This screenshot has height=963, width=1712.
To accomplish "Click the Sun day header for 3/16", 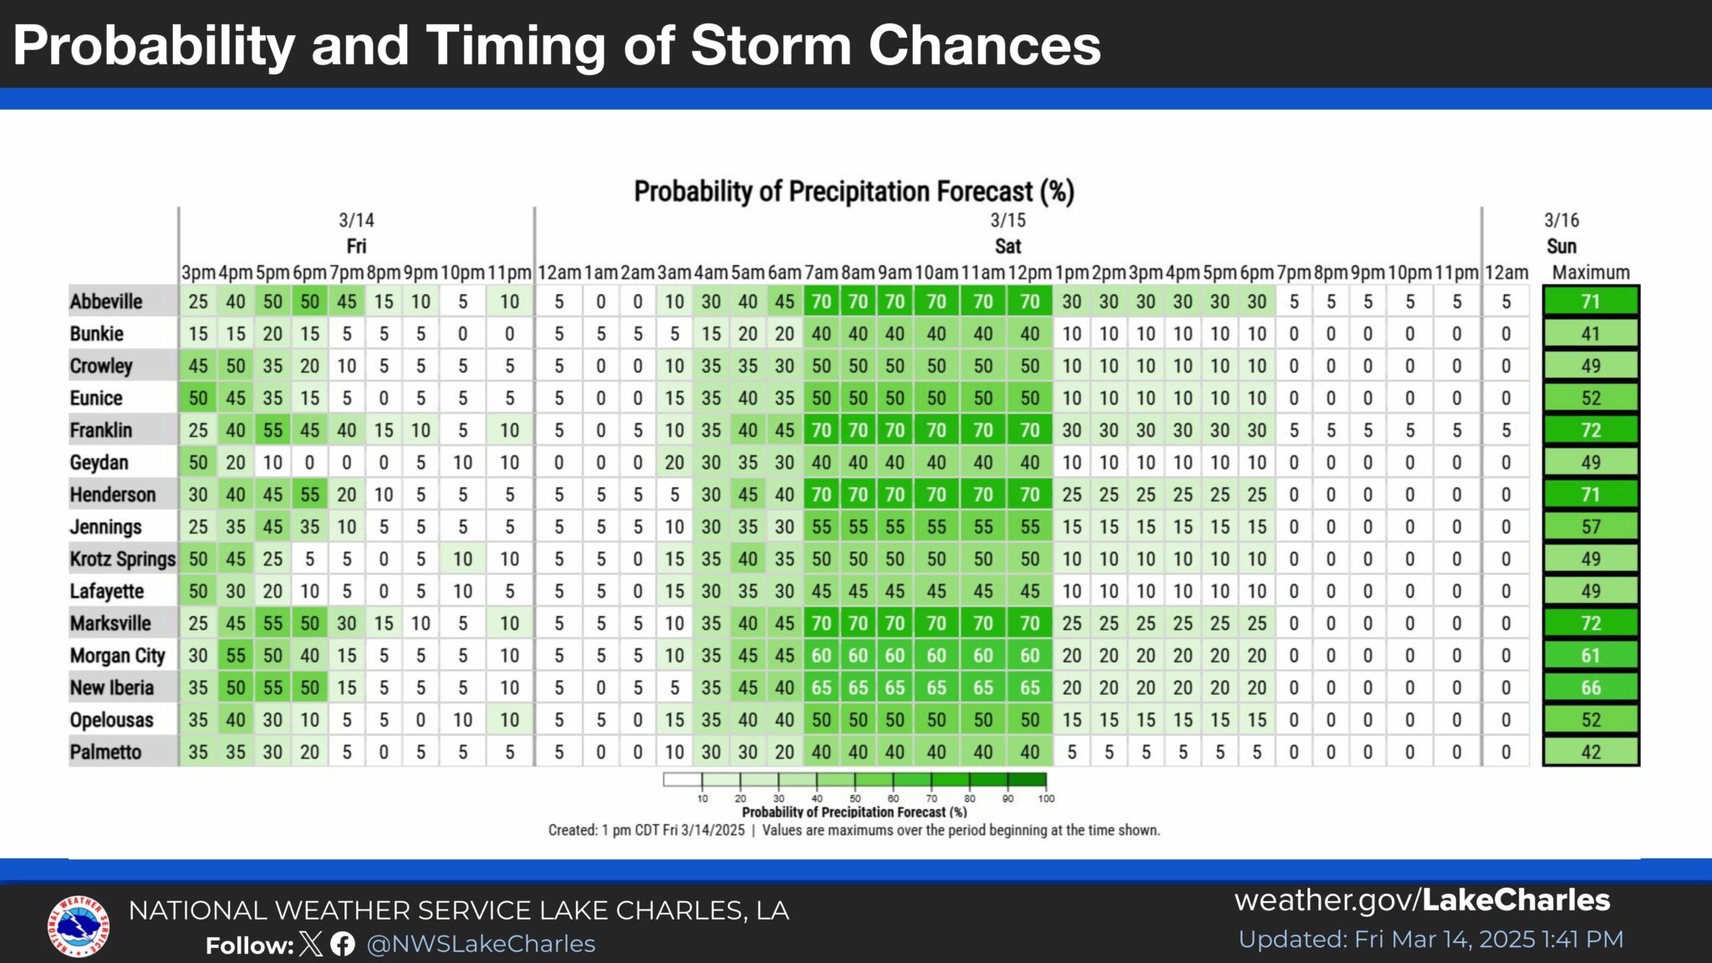I will 1561,247.
